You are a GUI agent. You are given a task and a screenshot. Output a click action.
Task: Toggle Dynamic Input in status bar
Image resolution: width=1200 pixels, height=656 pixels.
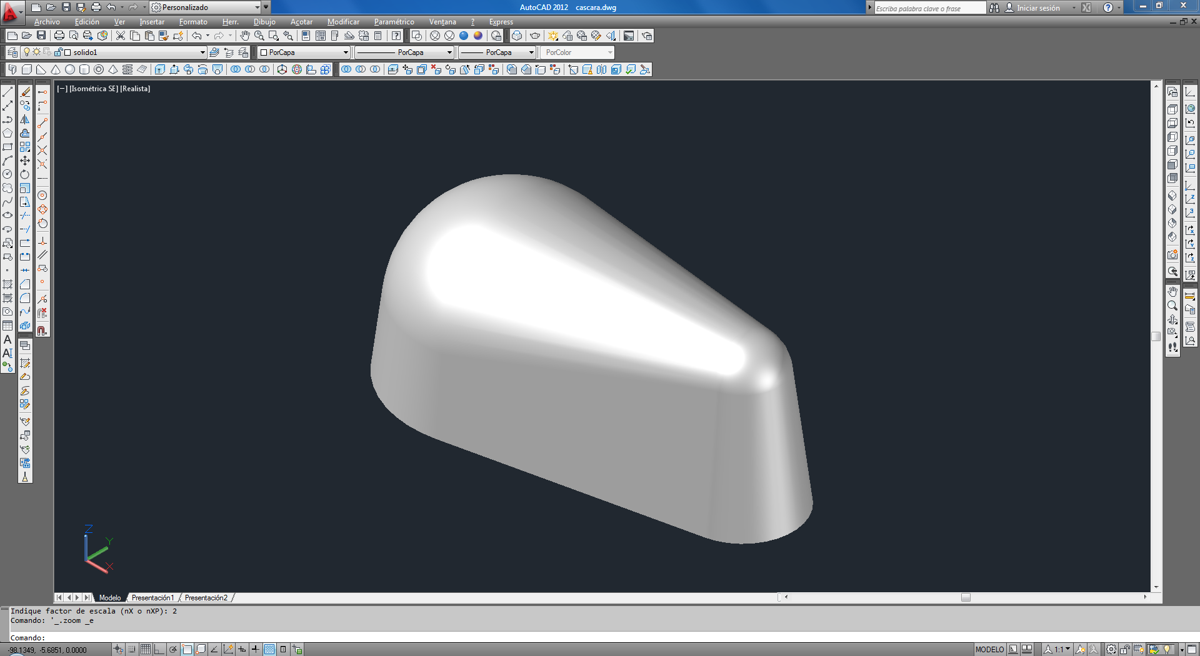point(242,649)
